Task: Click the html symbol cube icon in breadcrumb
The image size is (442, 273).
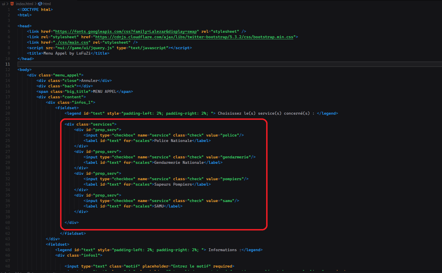Action: [x=40, y=4]
